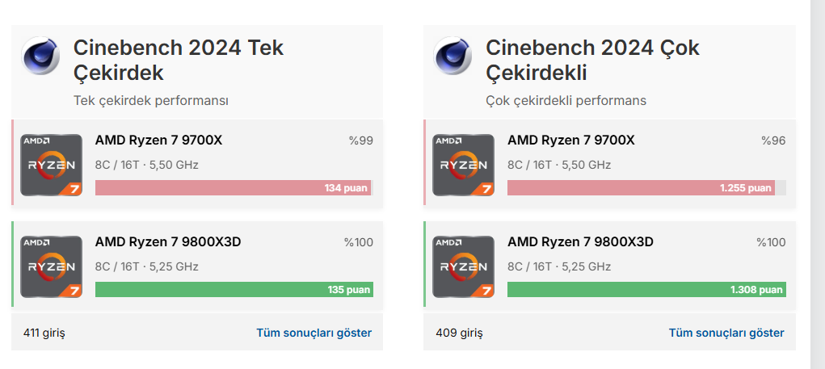Screen dimensions: 825x369
Task: Click Ryzen 7 9700X chip icon in single-core panel
Action: tap(51, 165)
